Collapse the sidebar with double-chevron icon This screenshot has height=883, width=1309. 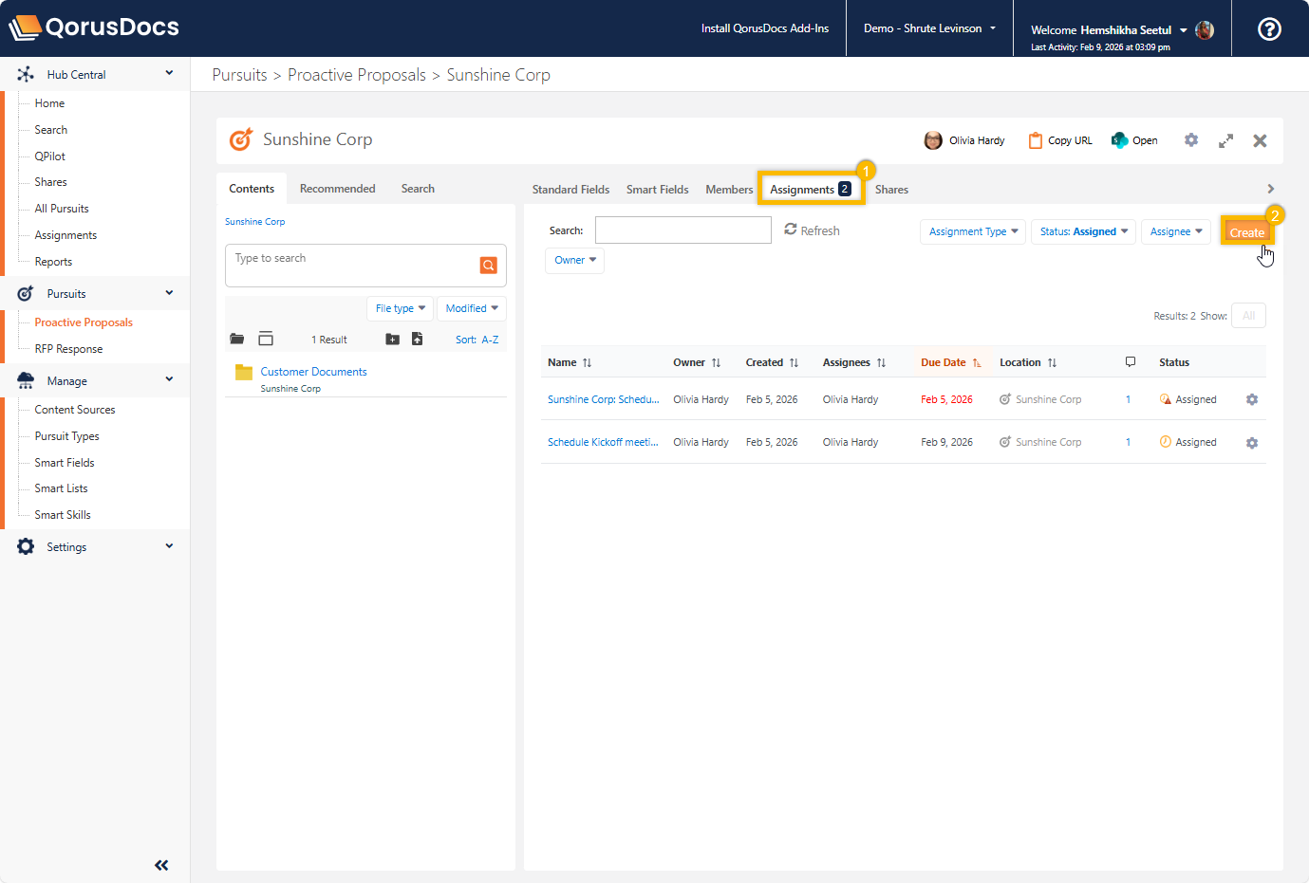[161, 864]
